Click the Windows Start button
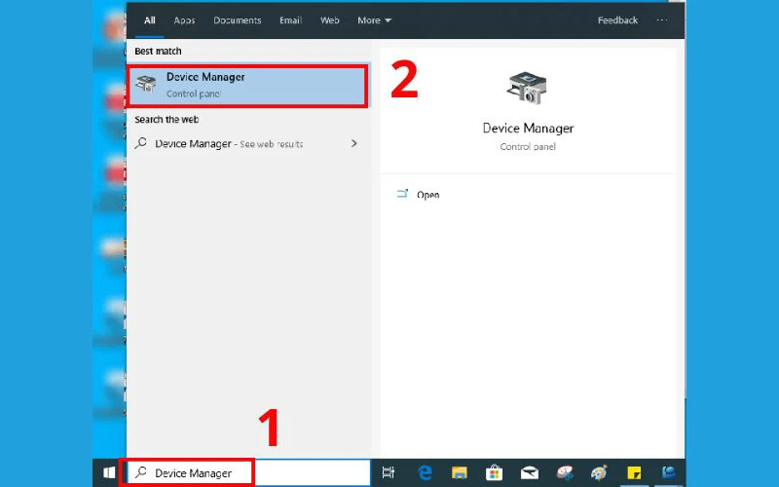779x487 pixels. coord(109,473)
